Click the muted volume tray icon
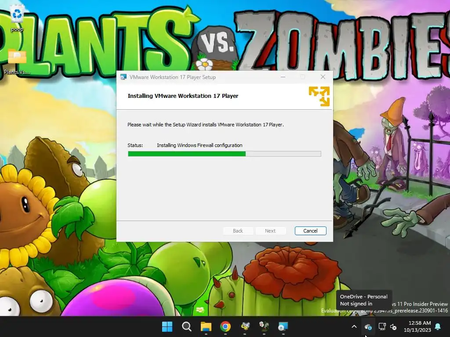This screenshot has width=450, height=337. click(x=393, y=326)
